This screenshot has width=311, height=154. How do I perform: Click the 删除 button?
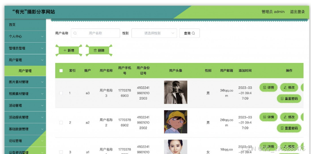click(x=99, y=50)
